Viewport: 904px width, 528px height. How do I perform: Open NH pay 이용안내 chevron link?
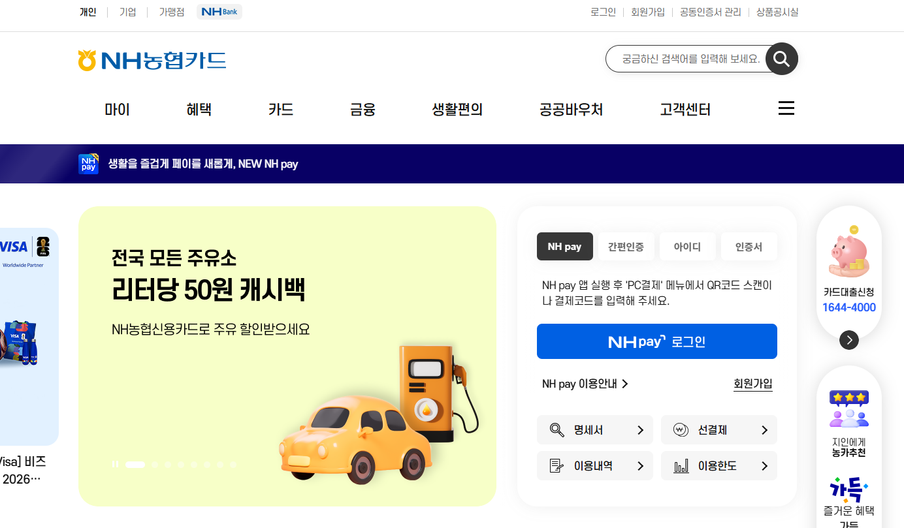tap(585, 384)
